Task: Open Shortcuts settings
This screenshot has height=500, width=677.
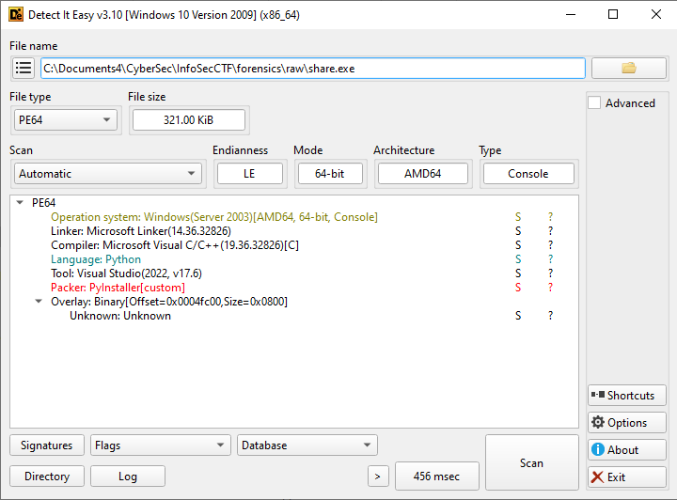Action: (627, 396)
